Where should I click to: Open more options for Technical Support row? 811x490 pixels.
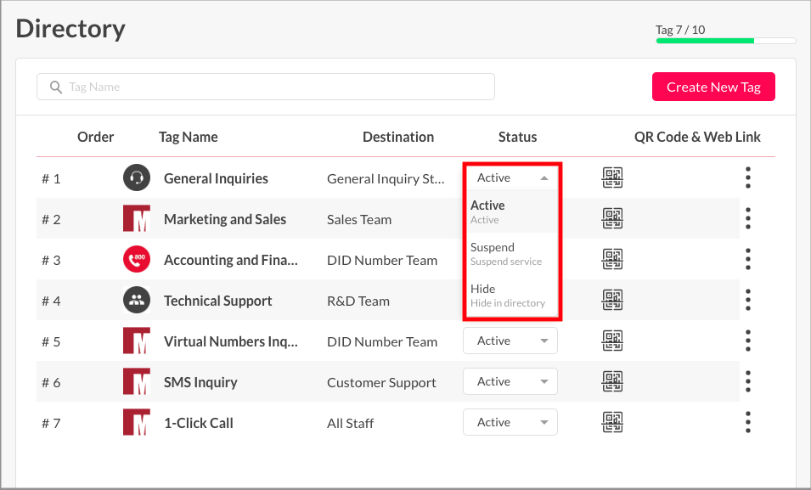[x=748, y=300]
